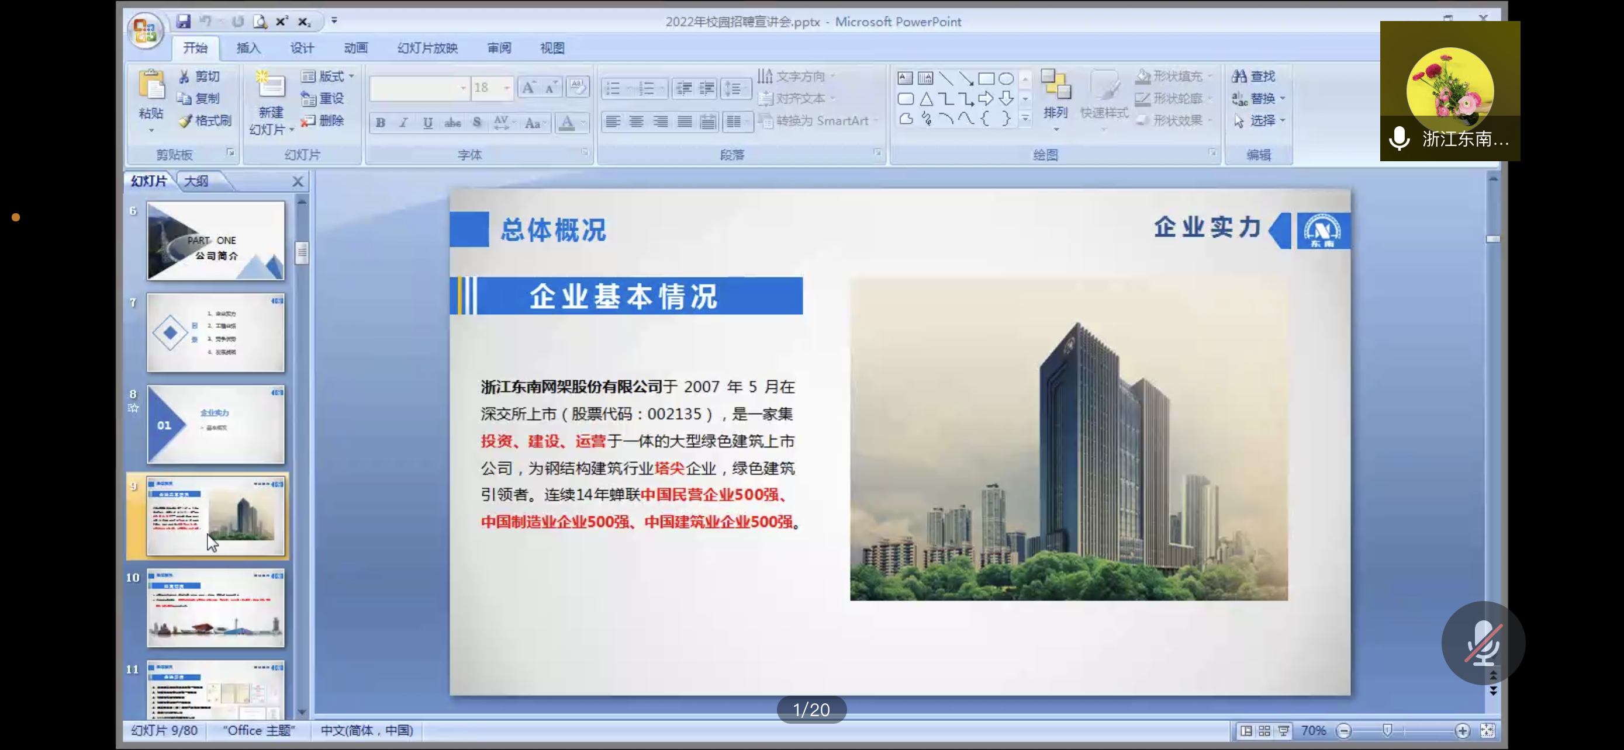This screenshot has width=1624, height=750.
Task: Click the zoom in plus button
Action: pos(1462,731)
